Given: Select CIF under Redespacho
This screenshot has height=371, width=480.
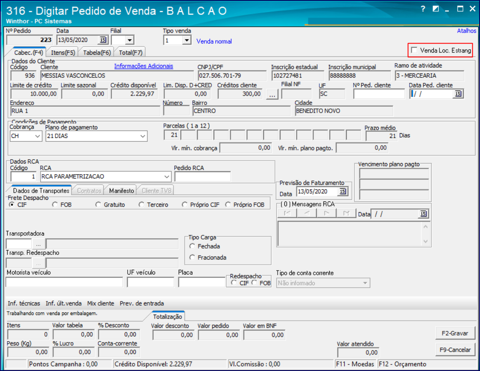Looking at the screenshot, I should 234,283.
